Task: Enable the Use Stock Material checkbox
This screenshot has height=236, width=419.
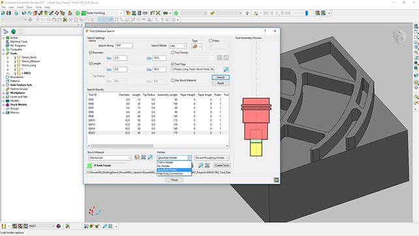Action: [x=173, y=80]
